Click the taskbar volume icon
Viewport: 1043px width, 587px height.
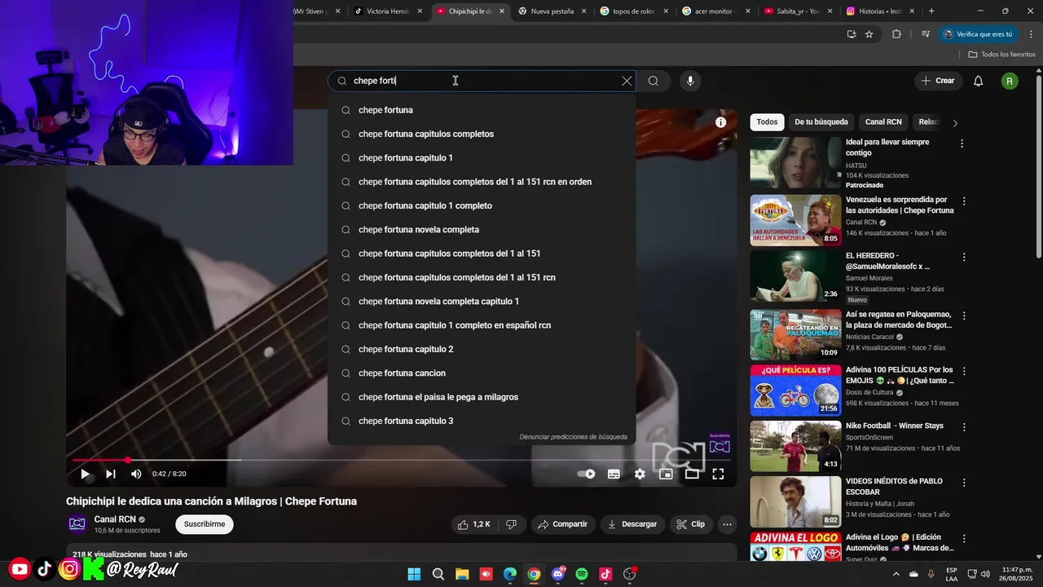(x=985, y=574)
